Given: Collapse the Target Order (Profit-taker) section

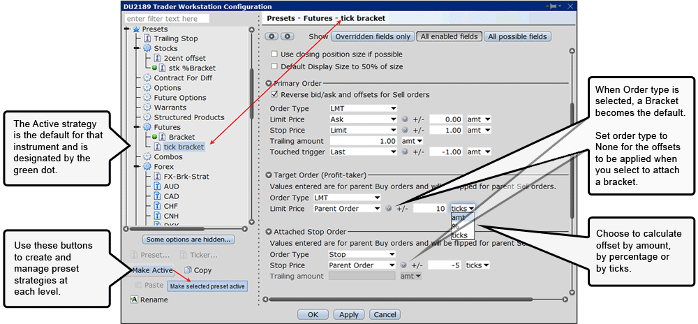Looking at the screenshot, I should pyautogui.click(x=269, y=175).
